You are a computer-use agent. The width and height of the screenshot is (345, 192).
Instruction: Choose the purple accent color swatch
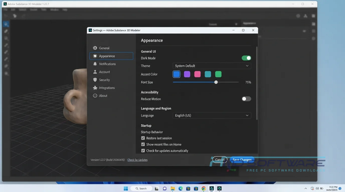click(x=187, y=74)
